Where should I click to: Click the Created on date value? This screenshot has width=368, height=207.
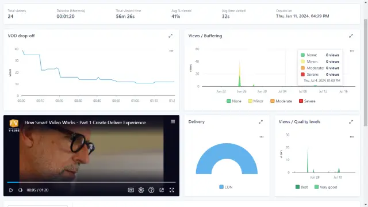[x=302, y=16]
